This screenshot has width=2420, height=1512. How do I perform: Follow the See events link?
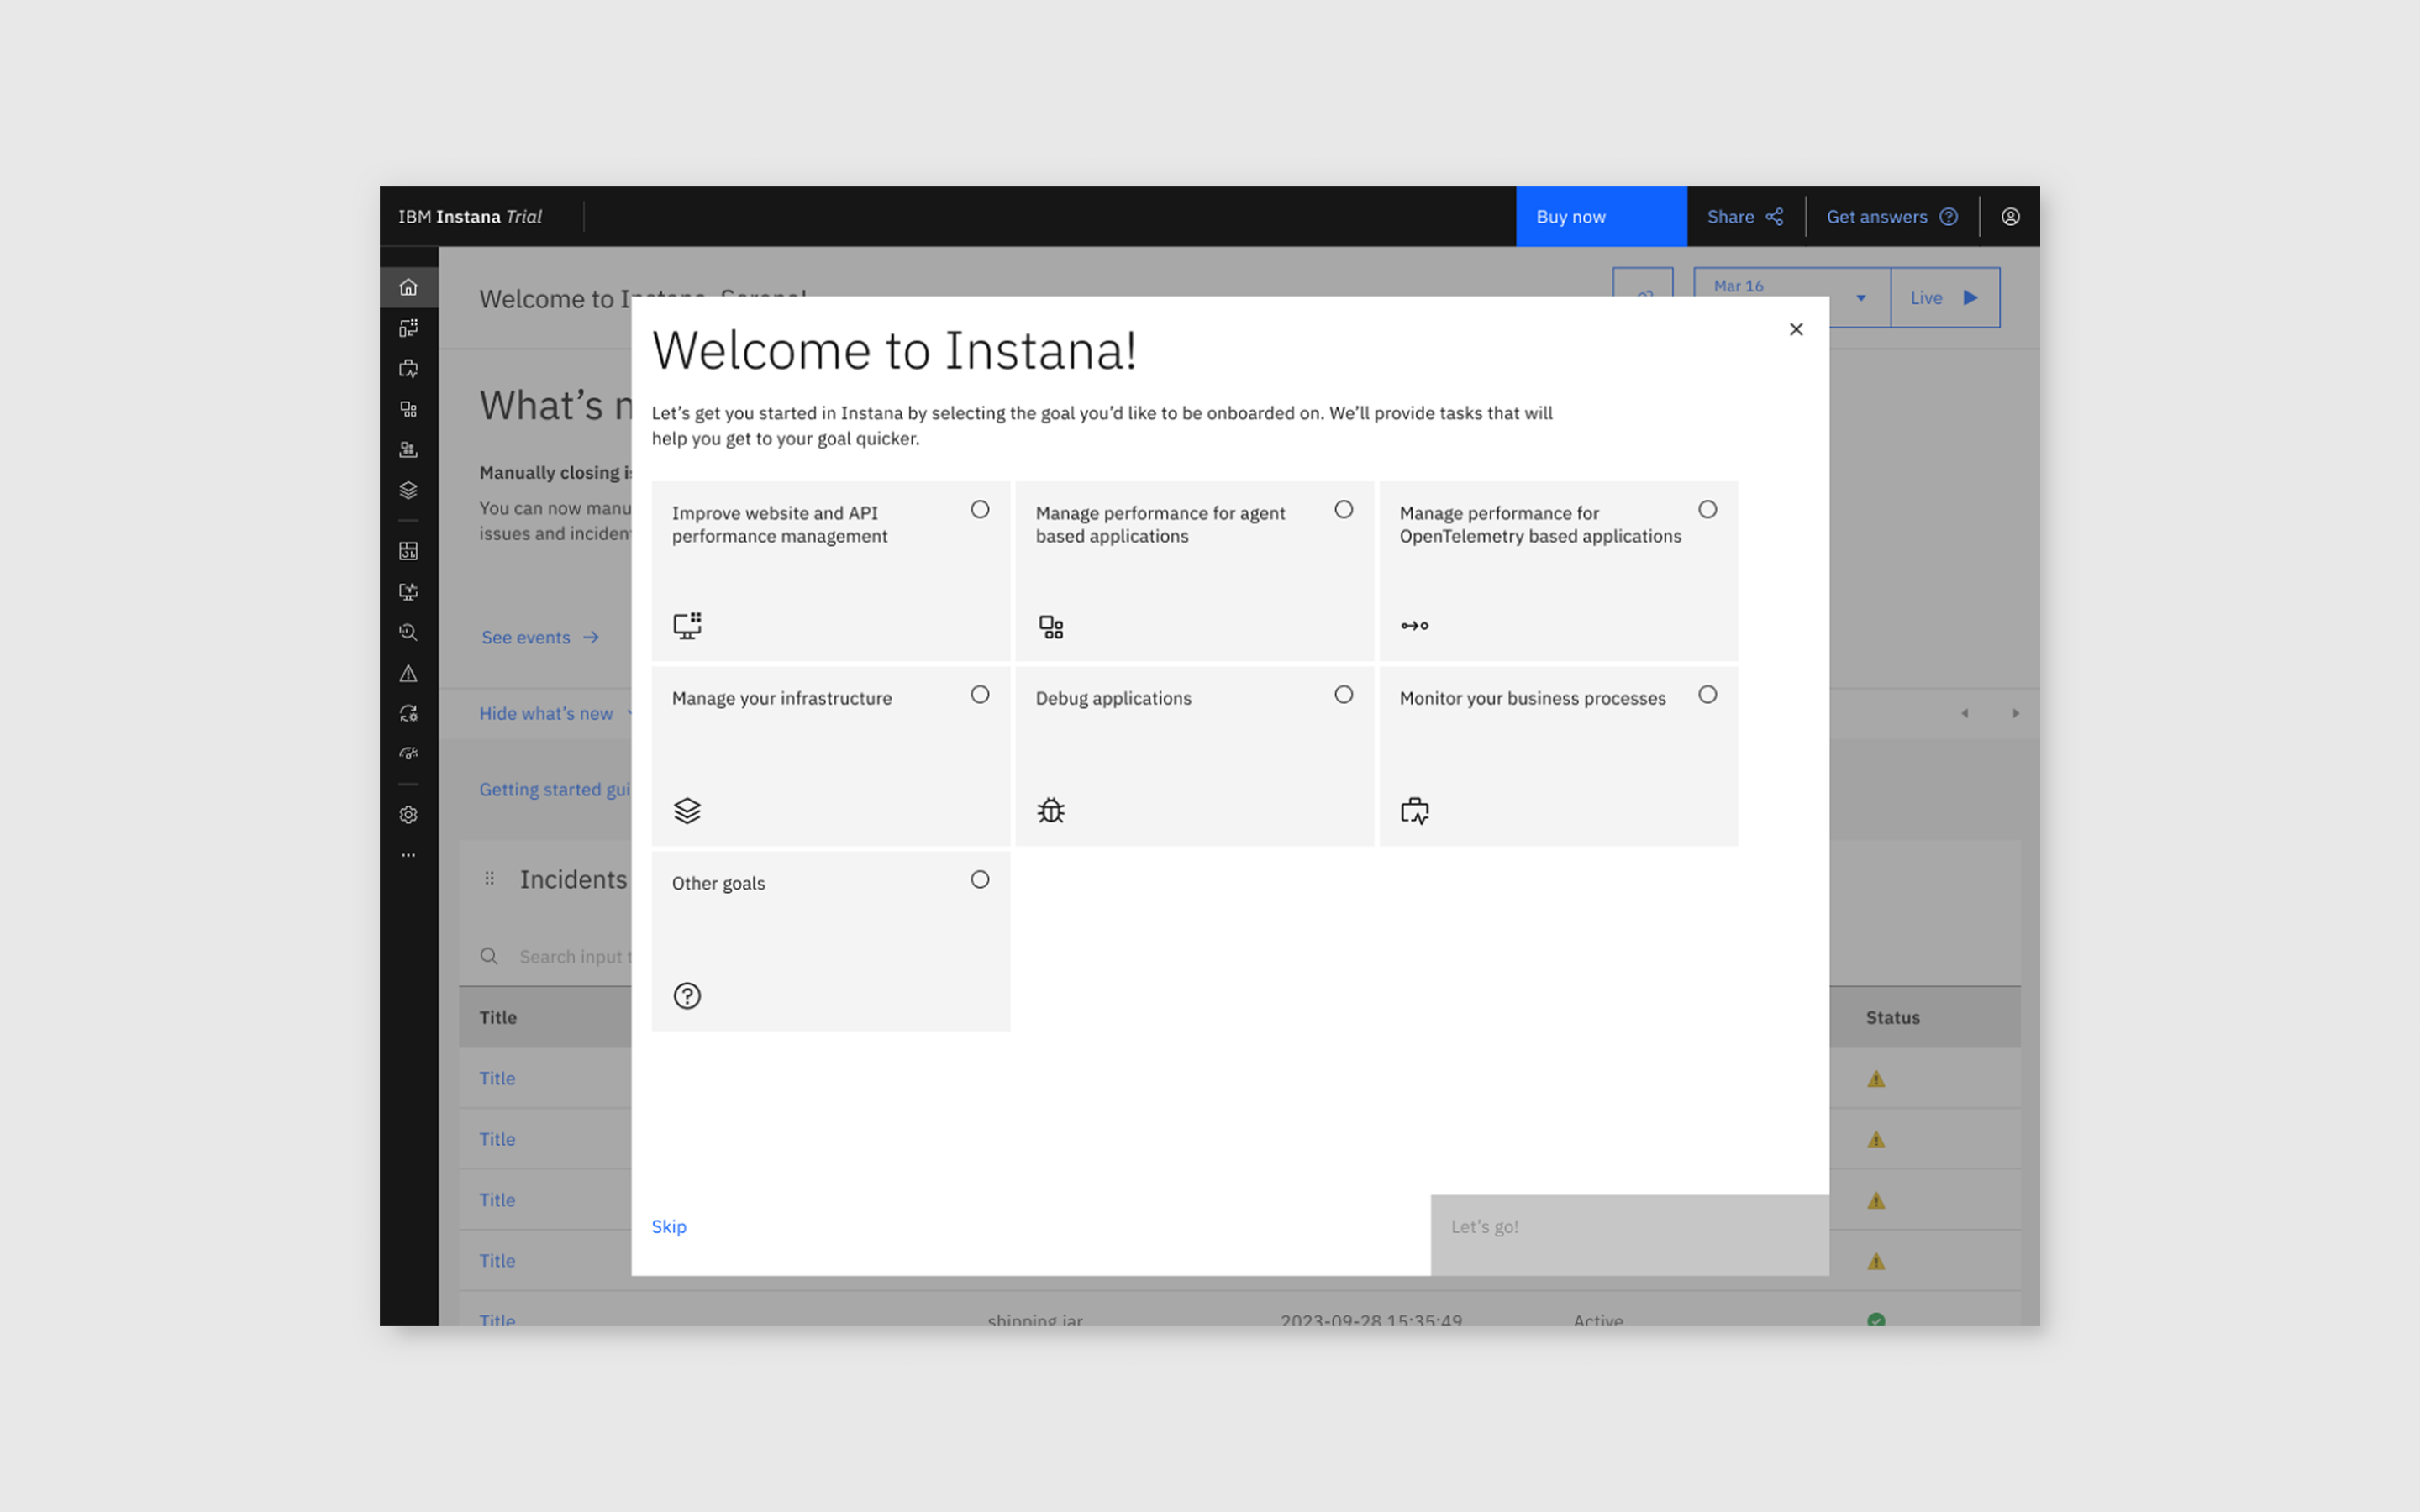click(540, 637)
